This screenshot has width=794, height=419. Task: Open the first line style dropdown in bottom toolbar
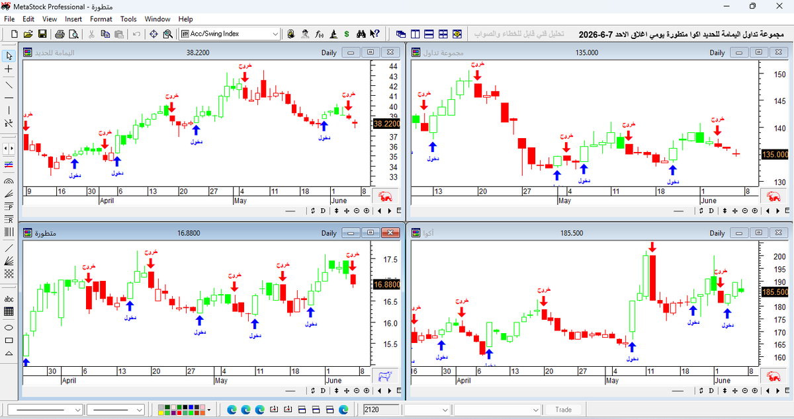[77, 410]
